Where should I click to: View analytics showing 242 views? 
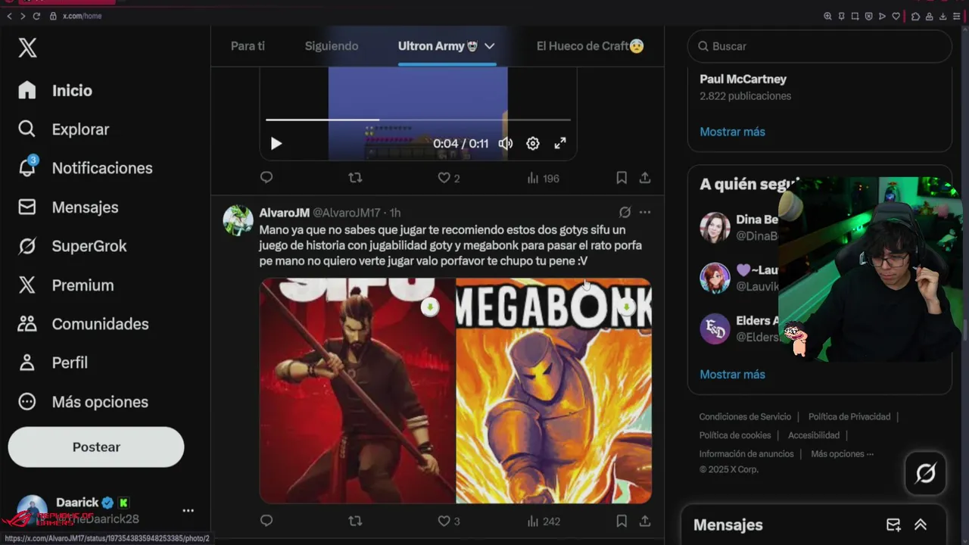[543, 521]
